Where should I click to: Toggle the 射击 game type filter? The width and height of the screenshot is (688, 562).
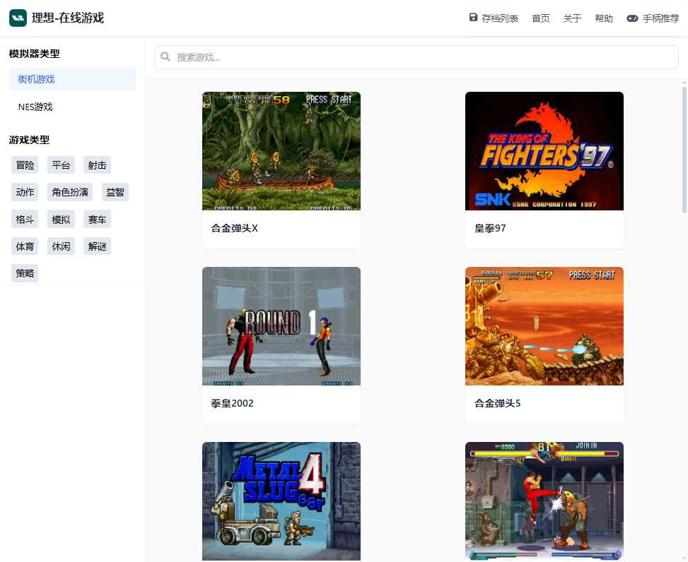(97, 165)
